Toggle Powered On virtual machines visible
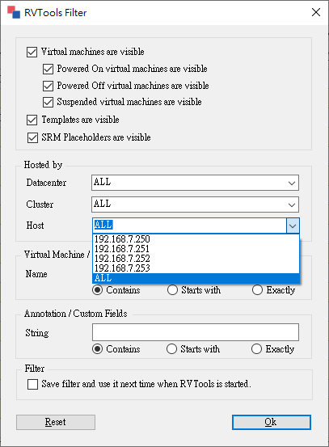The width and height of the screenshot is (329, 447). tap(48, 69)
